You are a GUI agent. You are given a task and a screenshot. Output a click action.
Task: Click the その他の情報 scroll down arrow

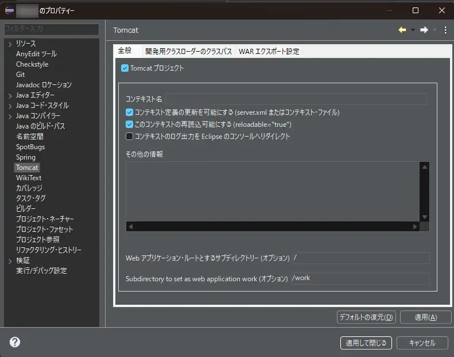425,217
